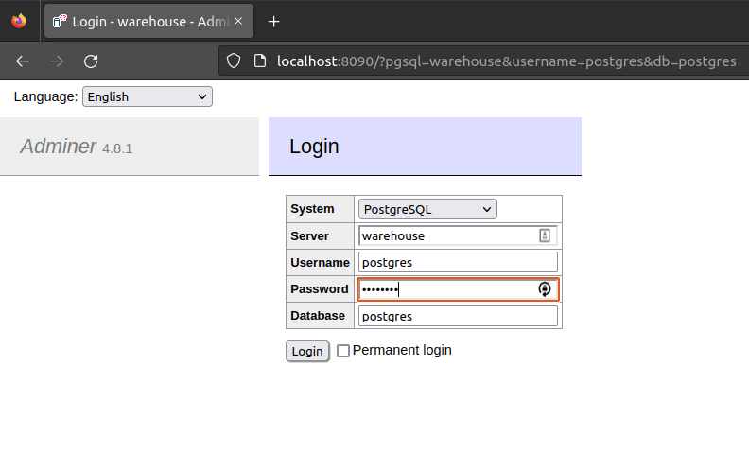Image resolution: width=749 pixels, height=452 pixels.
Task: Click the Username row label
Action: pos(320,263)
